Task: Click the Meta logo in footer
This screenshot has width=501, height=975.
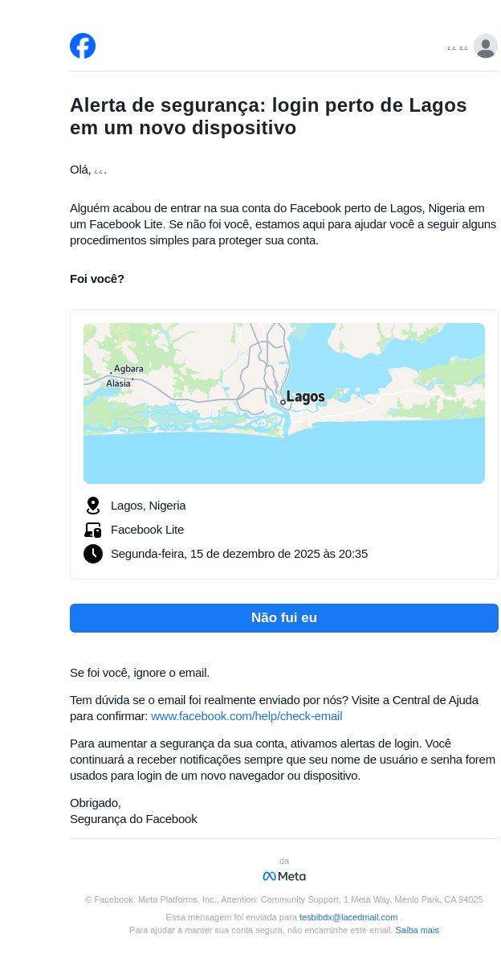Action: click(x=284, y=876)
